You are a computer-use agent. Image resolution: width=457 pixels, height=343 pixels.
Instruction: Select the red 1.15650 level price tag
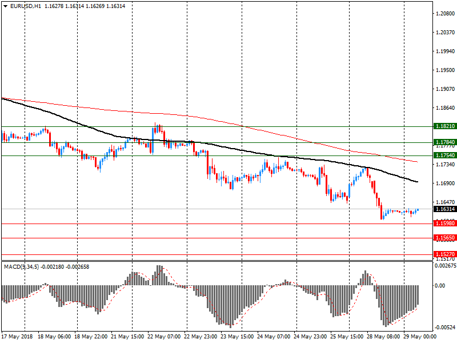coord(444,237)
